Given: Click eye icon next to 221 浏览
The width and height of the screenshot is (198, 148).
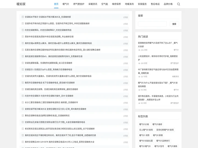Looking at the screenshot, I should 139,50.
